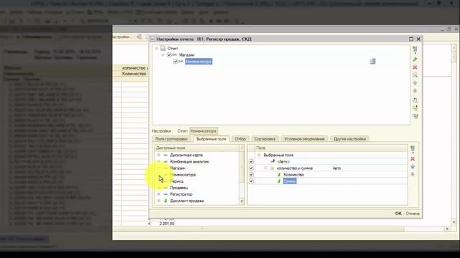Collapse the Магазин grouping node
460x258 pixels.
pos(162,54)
